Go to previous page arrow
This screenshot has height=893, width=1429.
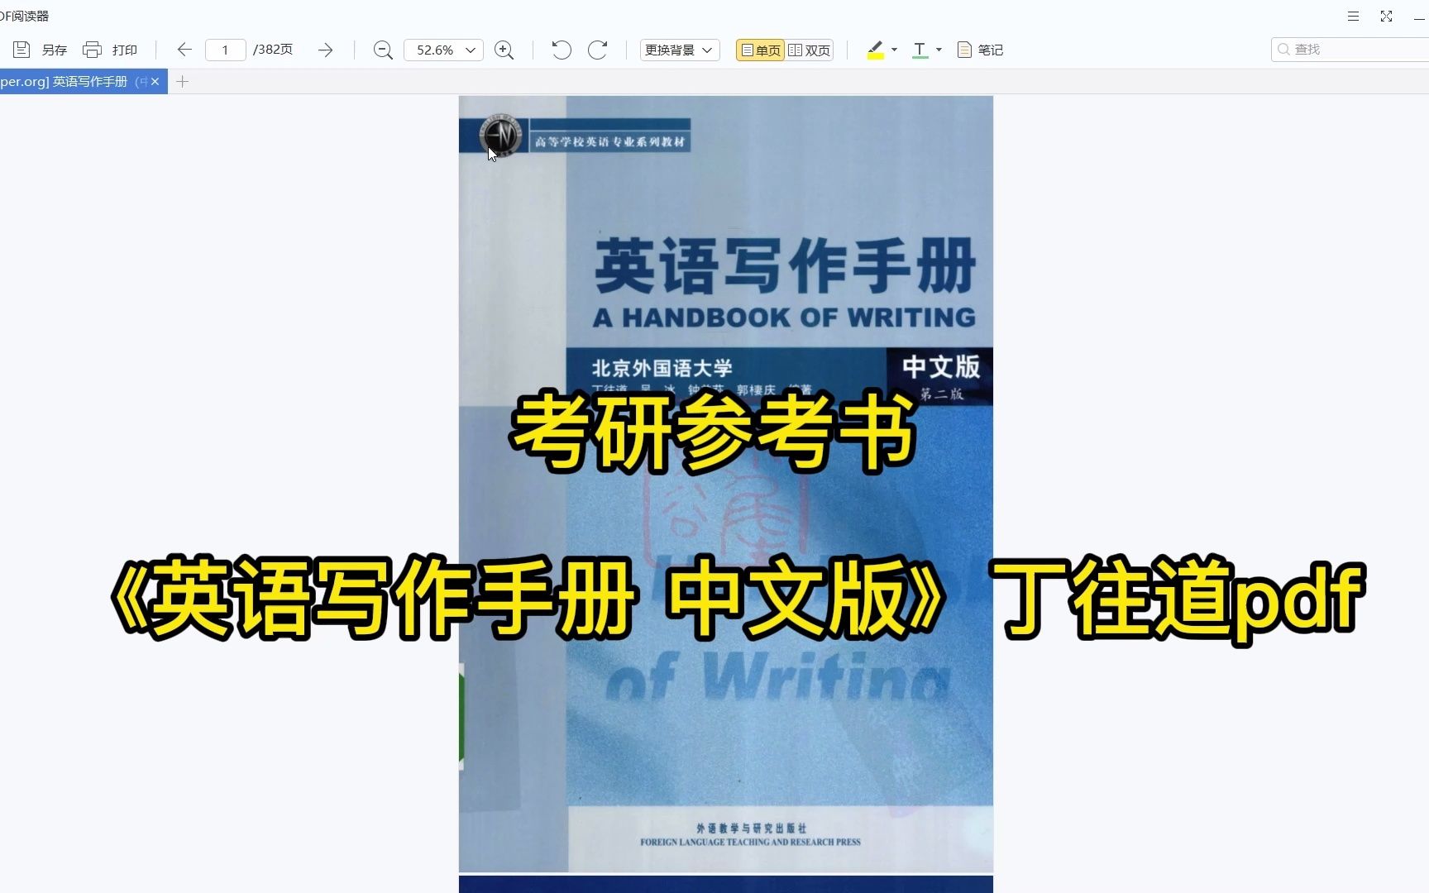(x=184, y=50)
